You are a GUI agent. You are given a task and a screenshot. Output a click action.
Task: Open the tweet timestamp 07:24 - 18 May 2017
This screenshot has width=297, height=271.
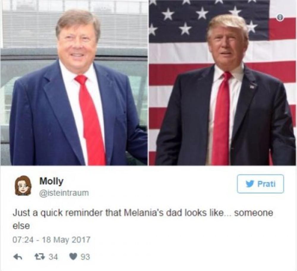51,240
